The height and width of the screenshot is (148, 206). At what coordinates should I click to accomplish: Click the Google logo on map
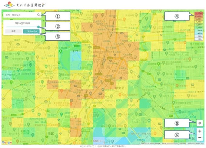pos(7,143)
